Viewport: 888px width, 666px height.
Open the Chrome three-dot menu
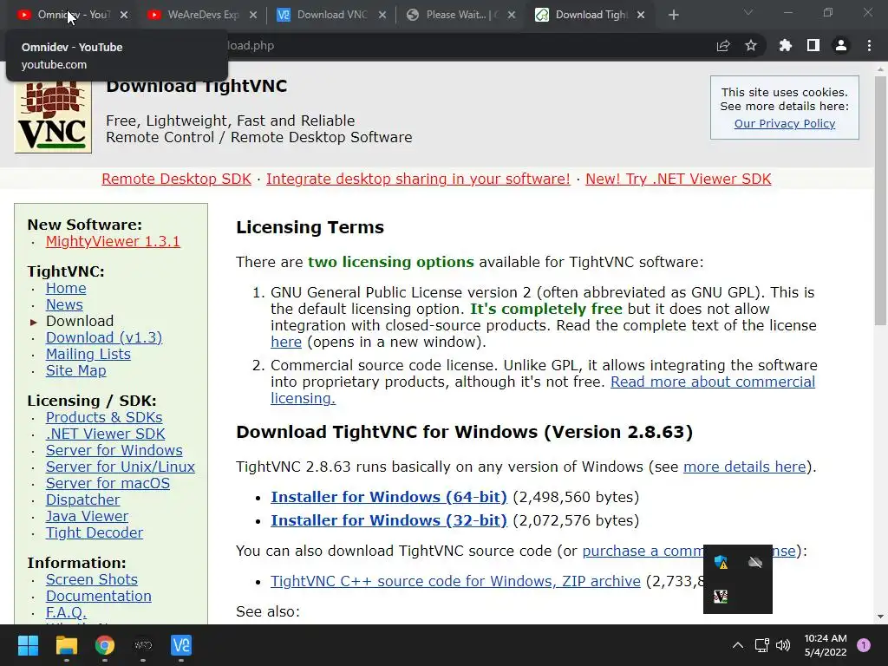tap(869, 45)
